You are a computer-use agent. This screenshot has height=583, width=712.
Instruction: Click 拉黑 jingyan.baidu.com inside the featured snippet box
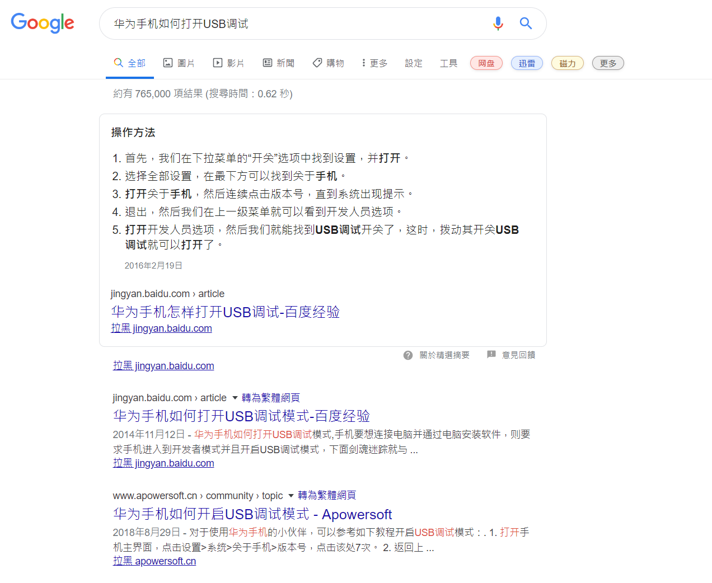pyautogui.click(x=161, y=328)
